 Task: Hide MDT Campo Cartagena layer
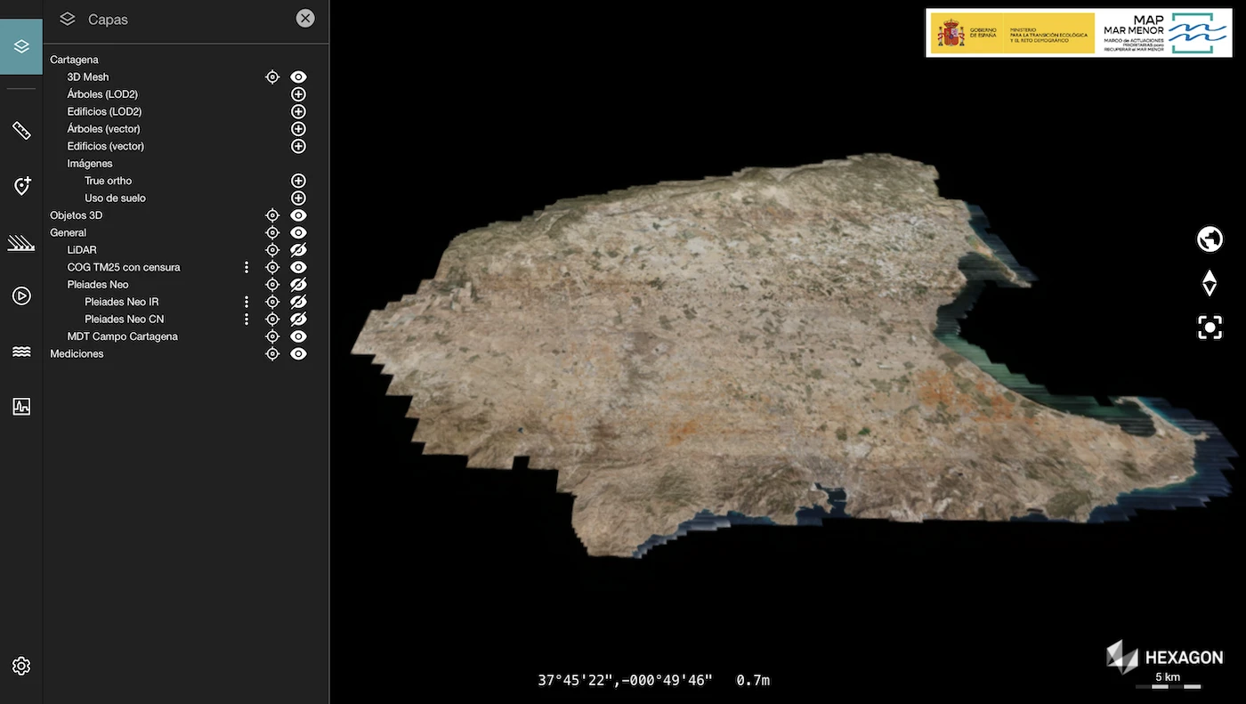tap(298, 336)
